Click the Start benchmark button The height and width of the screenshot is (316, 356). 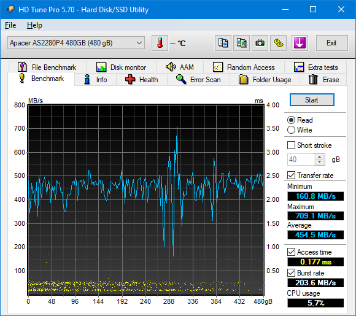pos(312,100)
